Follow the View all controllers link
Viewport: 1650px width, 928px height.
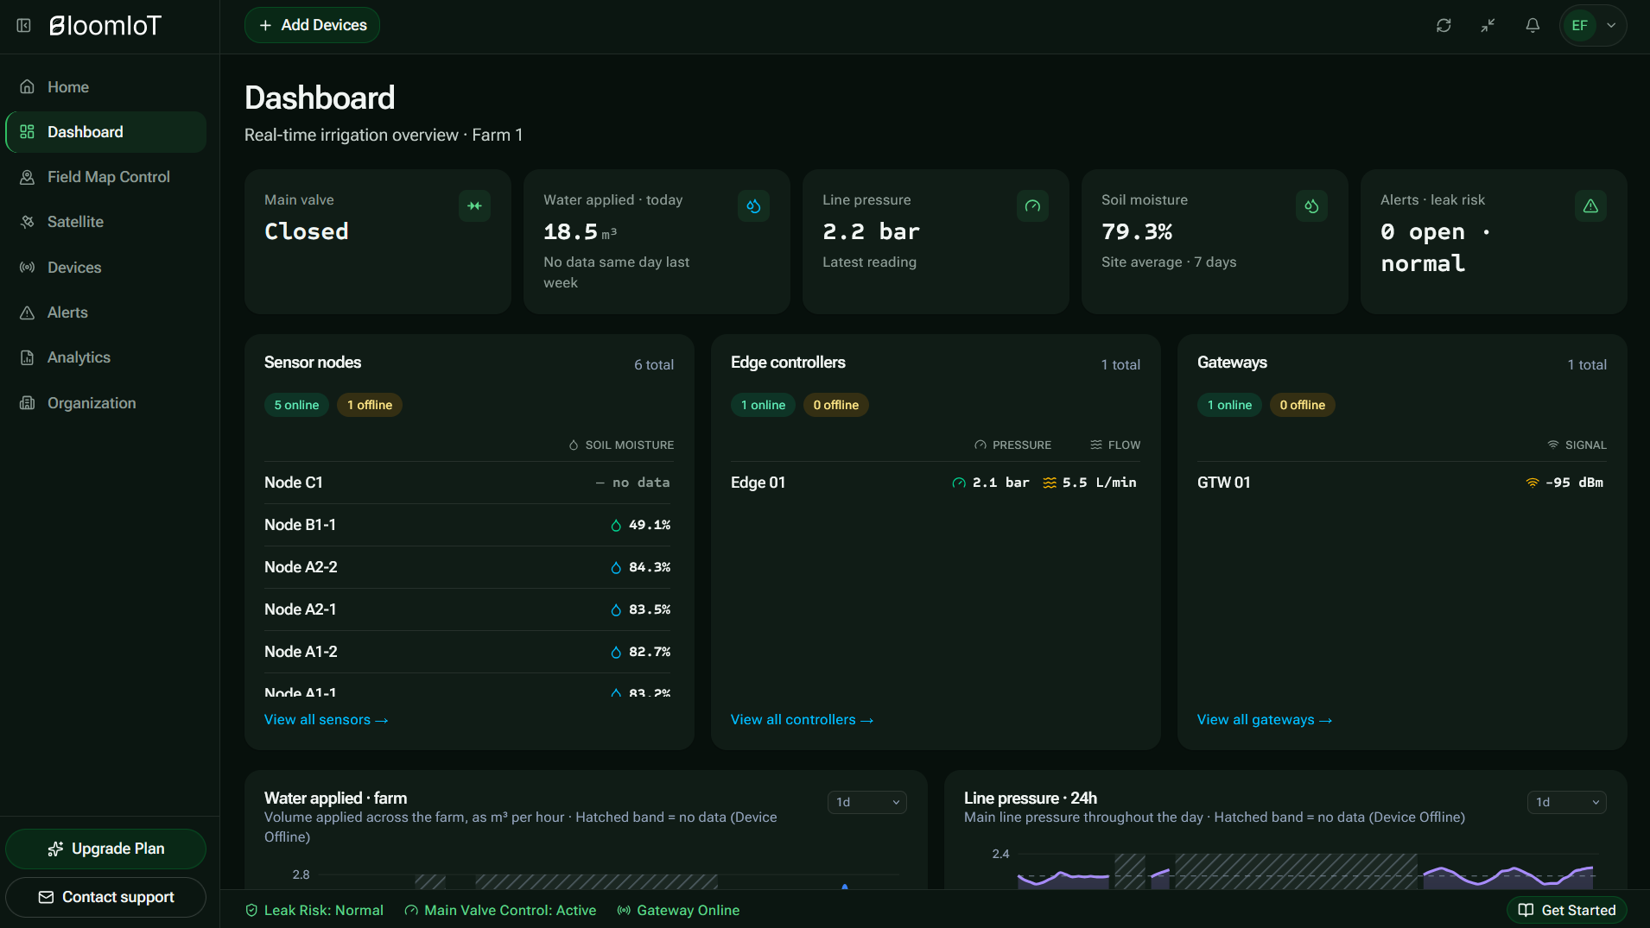click(x=803, y=720)
